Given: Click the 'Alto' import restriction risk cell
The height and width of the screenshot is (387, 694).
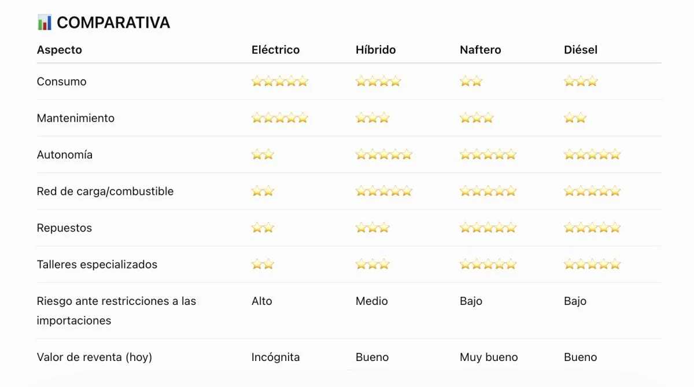Looking at the screenshot, I should 262,301.
